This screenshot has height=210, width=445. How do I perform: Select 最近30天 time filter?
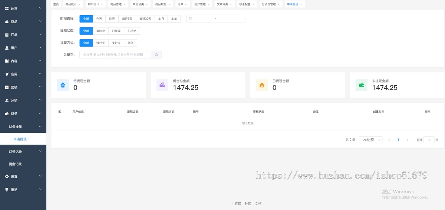[x=145, y=18]
